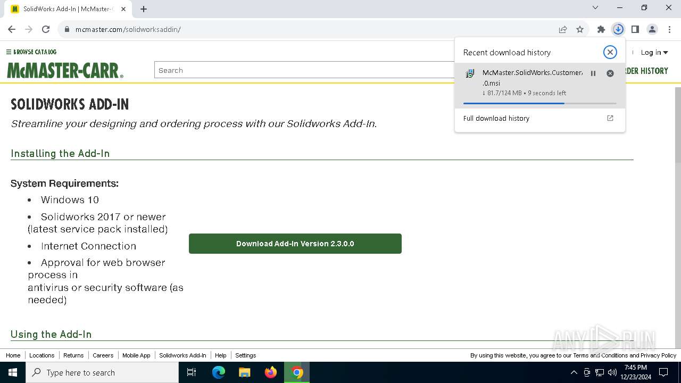Click the Chrome taskbar icon

pos(297,372)
